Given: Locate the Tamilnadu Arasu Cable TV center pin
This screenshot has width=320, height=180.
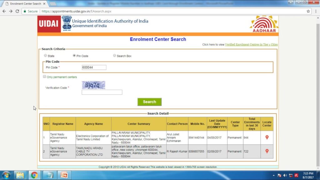Looking at the screenshot, I should [267, 151].
